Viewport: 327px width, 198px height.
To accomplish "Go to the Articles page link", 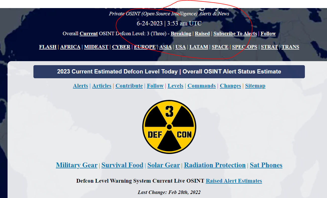I will pos(102,86).
